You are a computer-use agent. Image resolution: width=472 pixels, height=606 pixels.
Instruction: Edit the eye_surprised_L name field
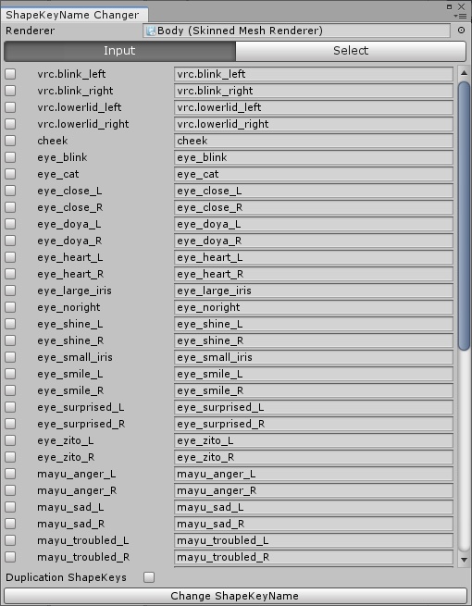(314, 407)
